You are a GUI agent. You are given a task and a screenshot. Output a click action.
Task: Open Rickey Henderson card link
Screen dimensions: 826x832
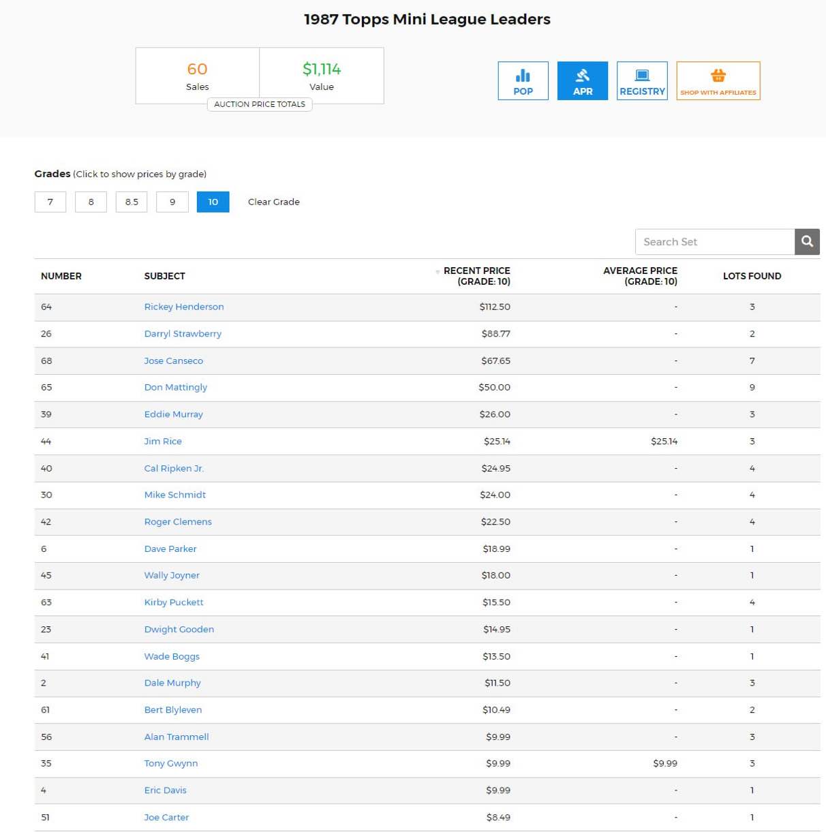[184, 307]
